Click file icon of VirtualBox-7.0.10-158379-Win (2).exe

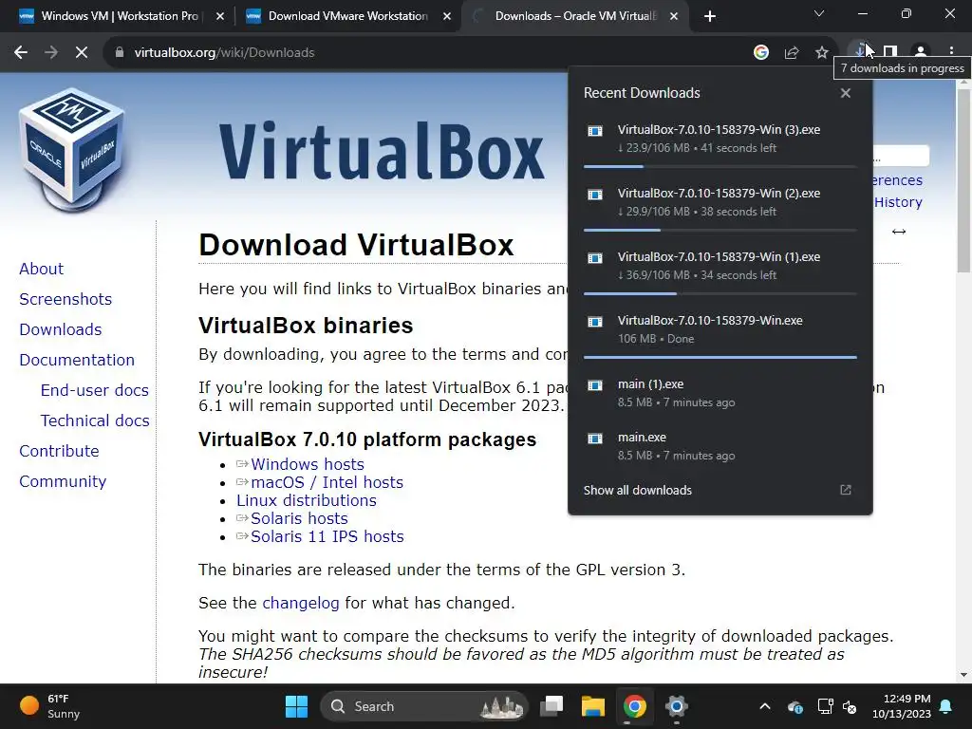595,195
